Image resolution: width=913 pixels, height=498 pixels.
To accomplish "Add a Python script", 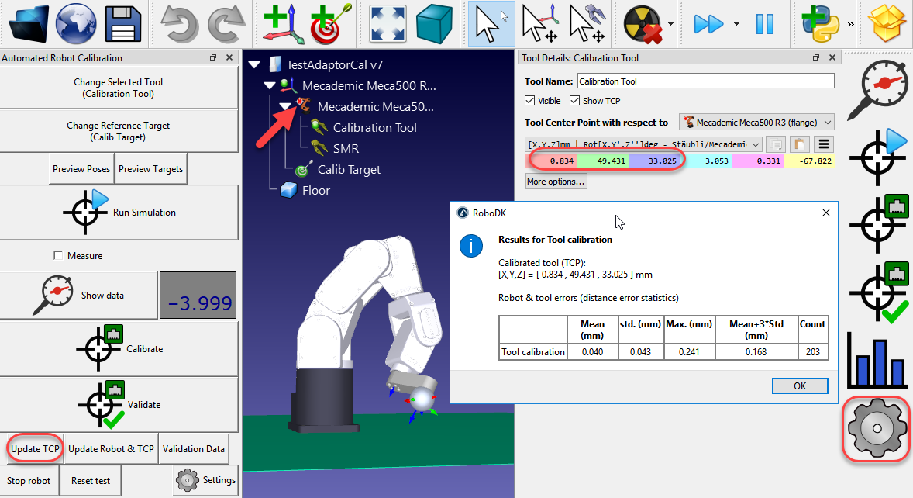I will (820, 23).
